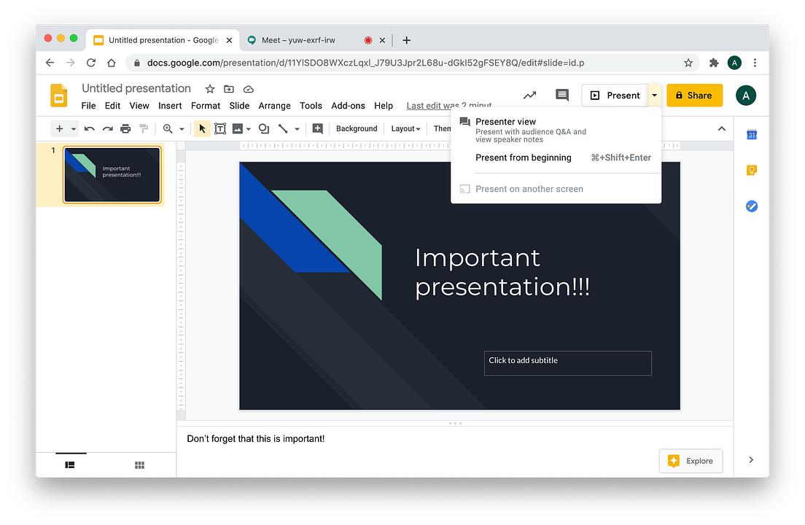Open Google Calendar side panel

coord(752,134)
